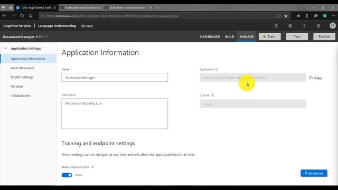
Task: Click the Test button
Action: 297,36
